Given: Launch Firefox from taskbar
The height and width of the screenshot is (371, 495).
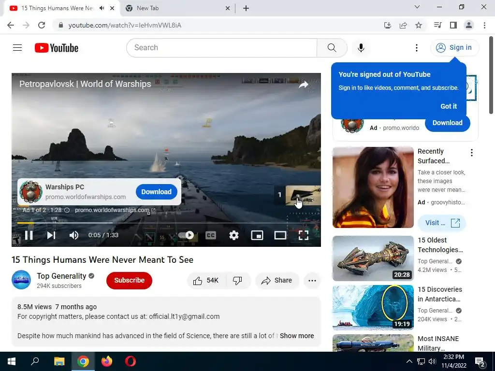Looking at the screenshot, I should pyautogui.click(x=107, y=361).
